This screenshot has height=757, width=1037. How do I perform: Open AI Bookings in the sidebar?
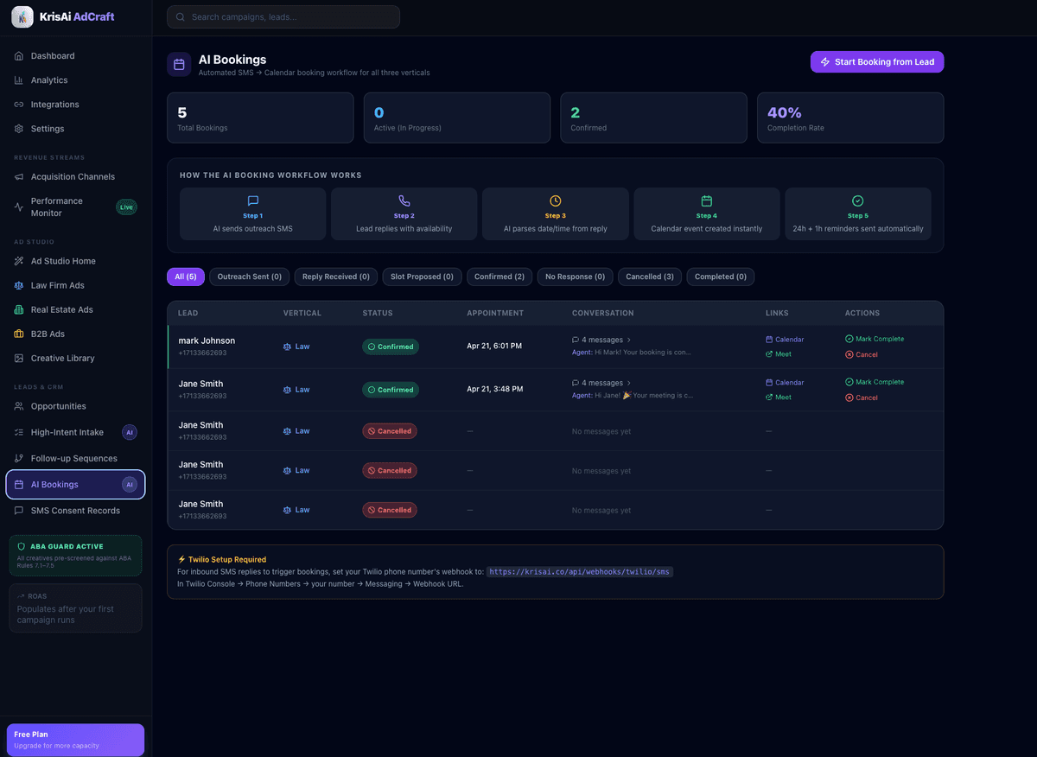(x=75, y=485)
